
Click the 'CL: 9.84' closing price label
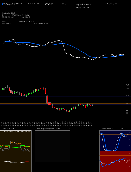click(48, 5)
